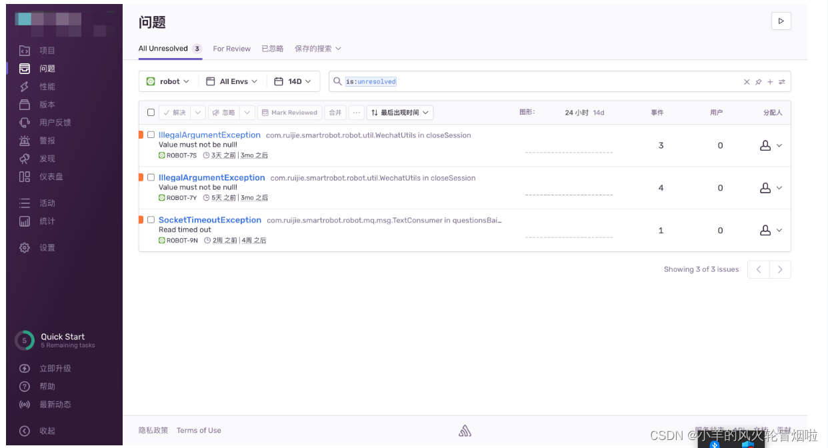
Task: Click the Sentry logo in the footer
Action: pos(465,431)
